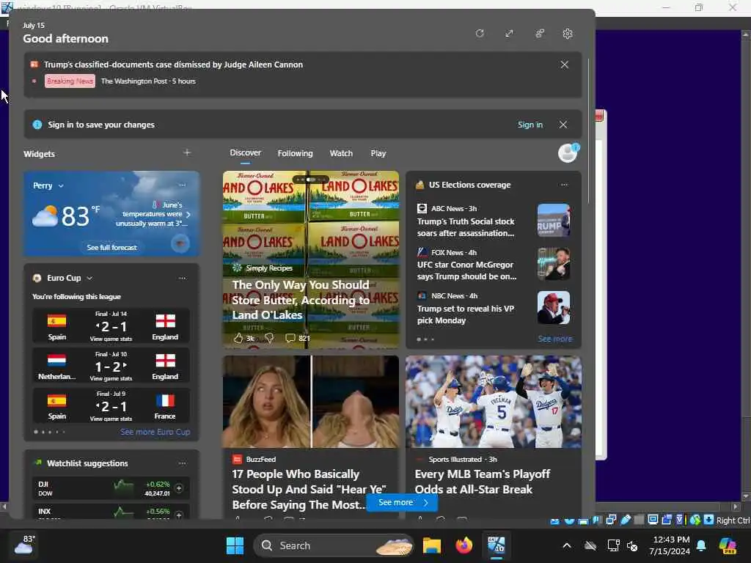Screen dimensions: 751x563
Task: Open weather widget on taskbar
Action: click(23, 545)
